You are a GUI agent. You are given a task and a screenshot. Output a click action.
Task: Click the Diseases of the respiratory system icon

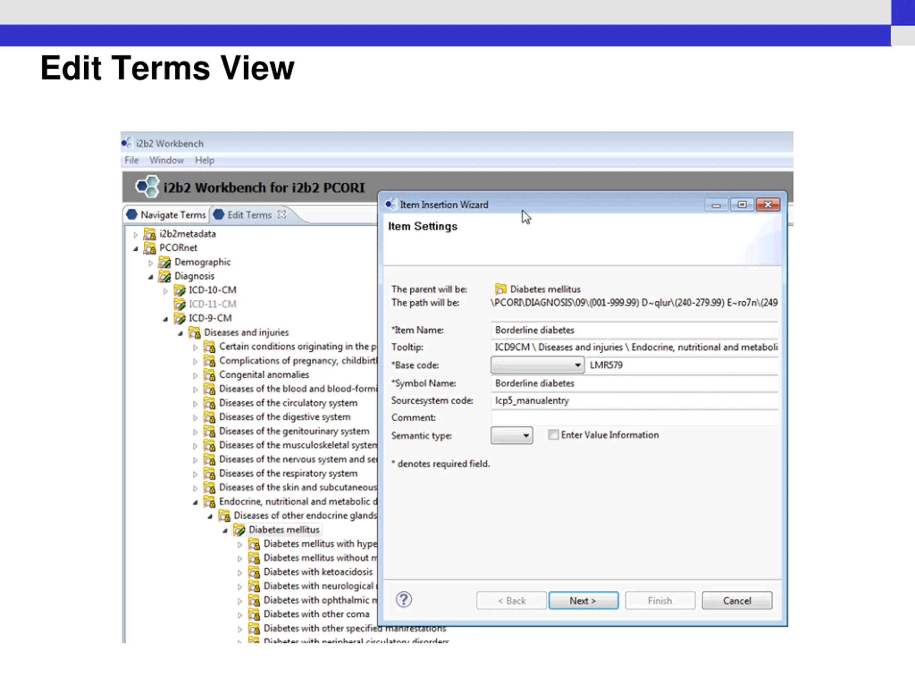[209, 473]
